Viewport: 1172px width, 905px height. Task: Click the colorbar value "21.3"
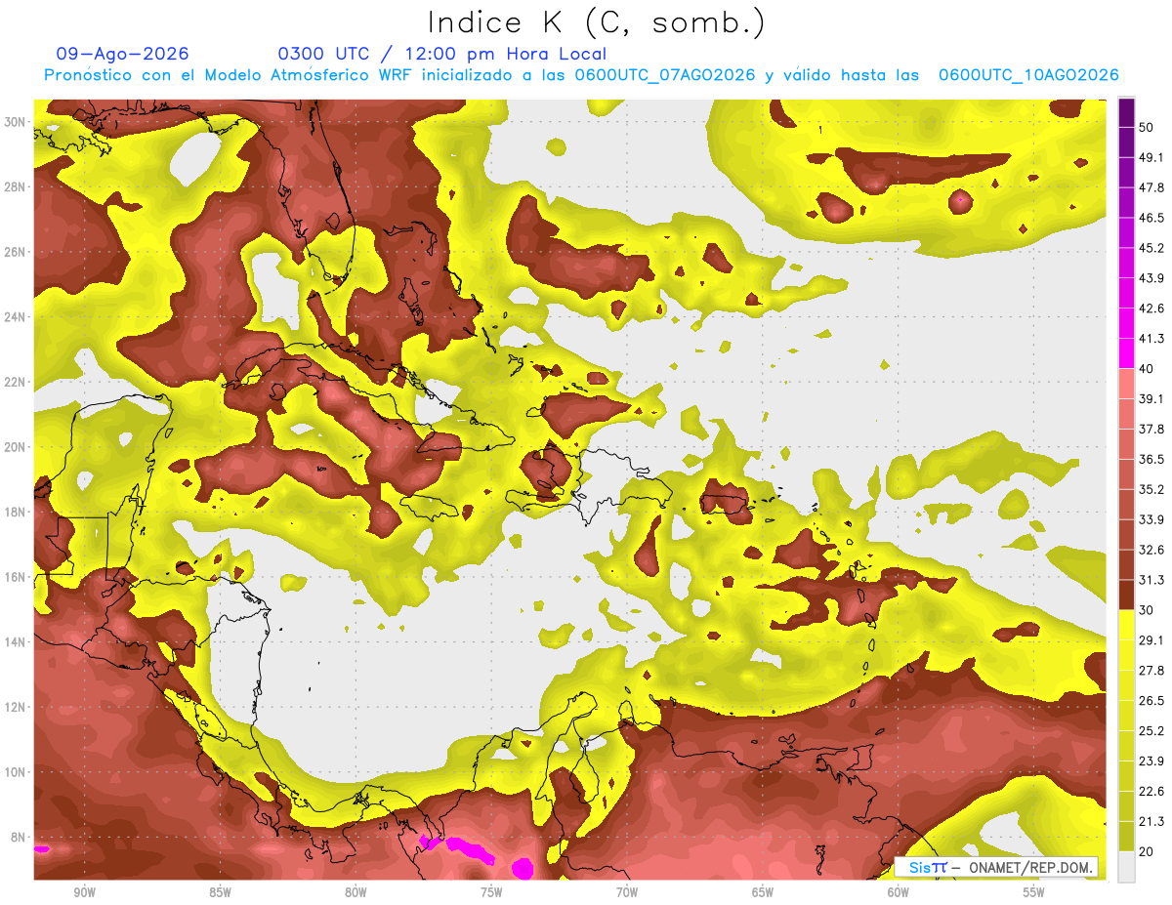pyautogui.click(x=1151, y=821)
